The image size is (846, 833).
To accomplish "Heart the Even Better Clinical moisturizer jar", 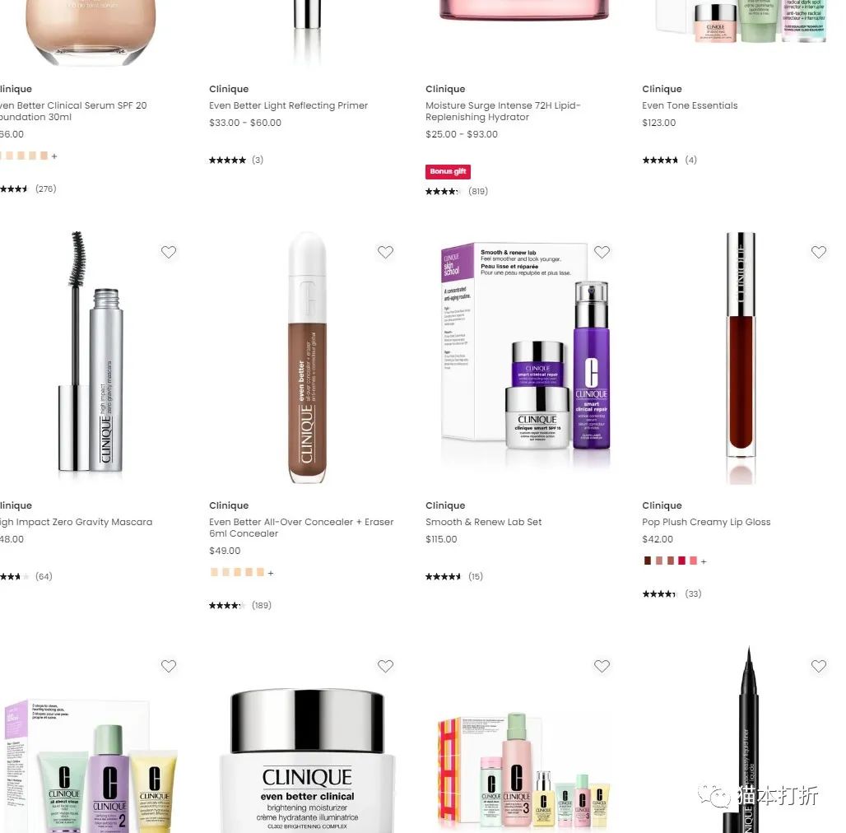I will pyautogui.click(x=385, y=666).
